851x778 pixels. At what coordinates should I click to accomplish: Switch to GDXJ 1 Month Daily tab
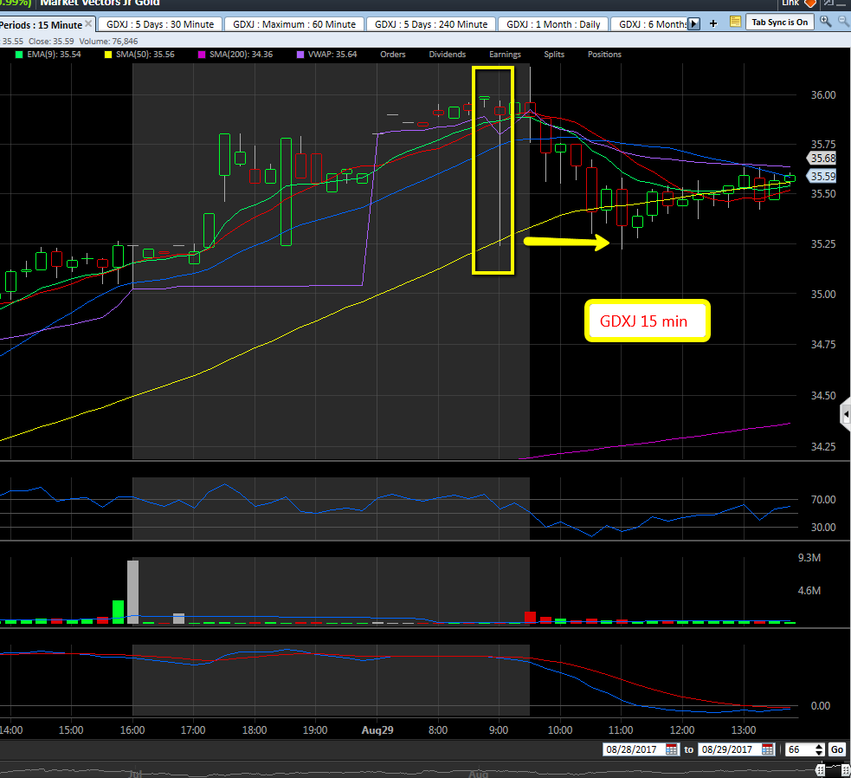(553, 24)
